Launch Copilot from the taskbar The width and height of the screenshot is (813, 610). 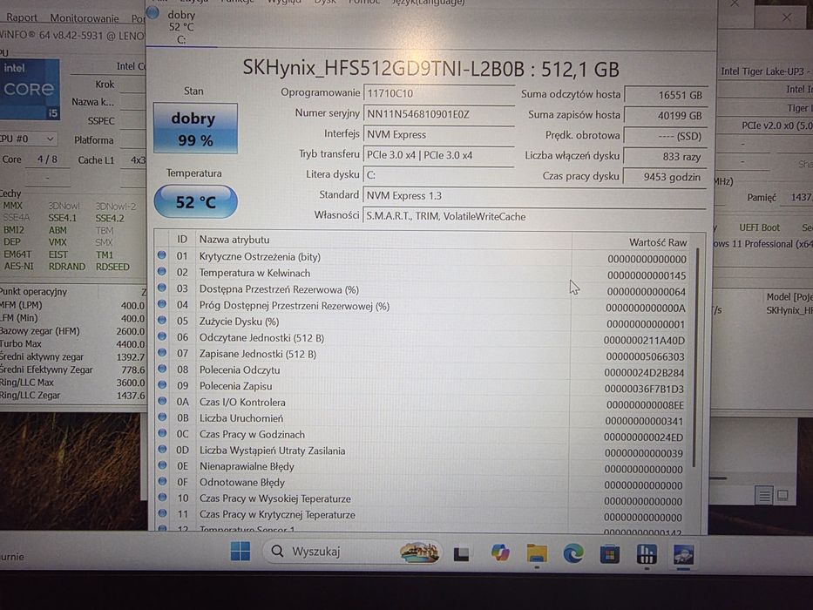[x=500, y=552]
